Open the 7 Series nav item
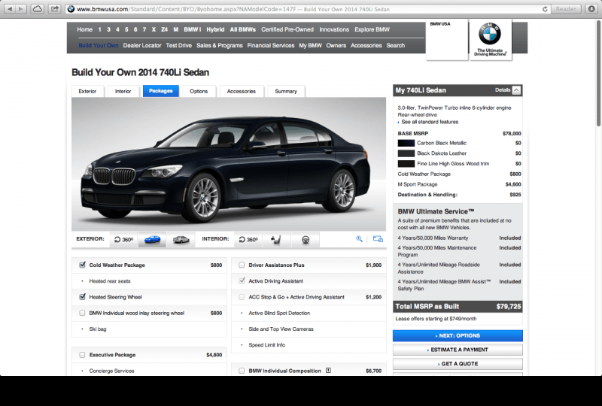The width and height of the screenshot is (602, 406). click(144, 29)
